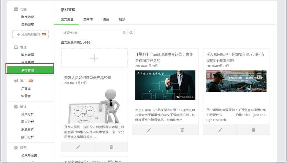Screen dimensions: 287x163
Task: Open 群发功能 in the sidebar
Action: click(28, 17)
